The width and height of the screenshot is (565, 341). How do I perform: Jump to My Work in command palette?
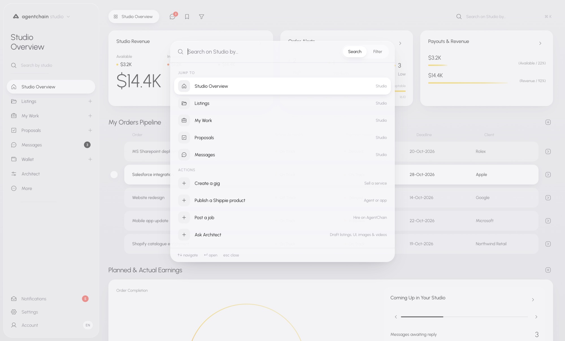[282, 121]
